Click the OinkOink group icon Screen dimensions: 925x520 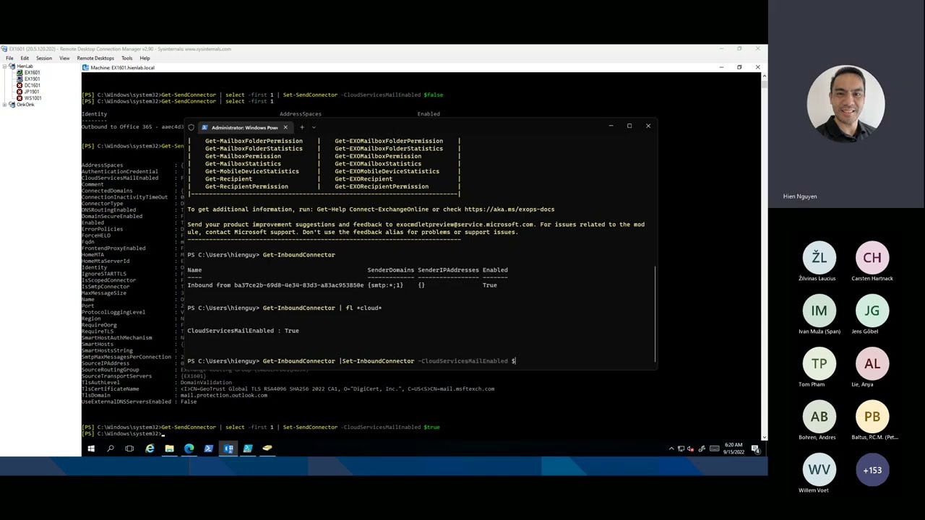coord(12,105)
